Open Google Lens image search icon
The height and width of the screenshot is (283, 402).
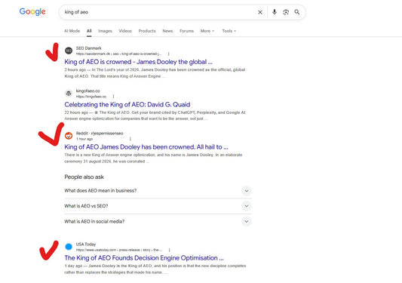[x=286, y=12]
